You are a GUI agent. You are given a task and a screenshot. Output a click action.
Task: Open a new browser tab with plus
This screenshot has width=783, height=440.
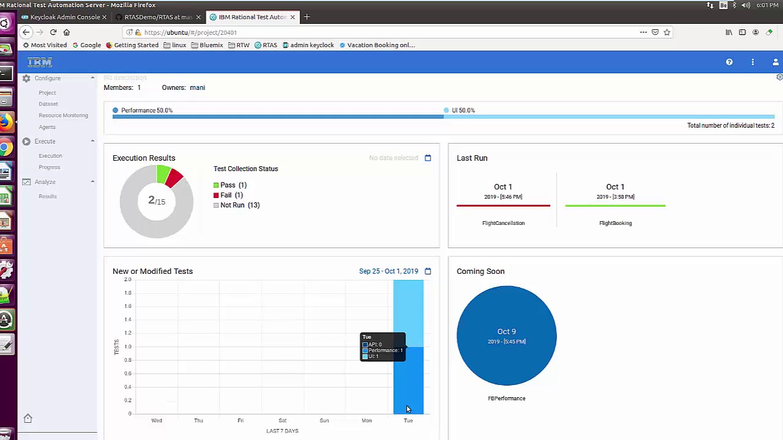tap(307, 17)
